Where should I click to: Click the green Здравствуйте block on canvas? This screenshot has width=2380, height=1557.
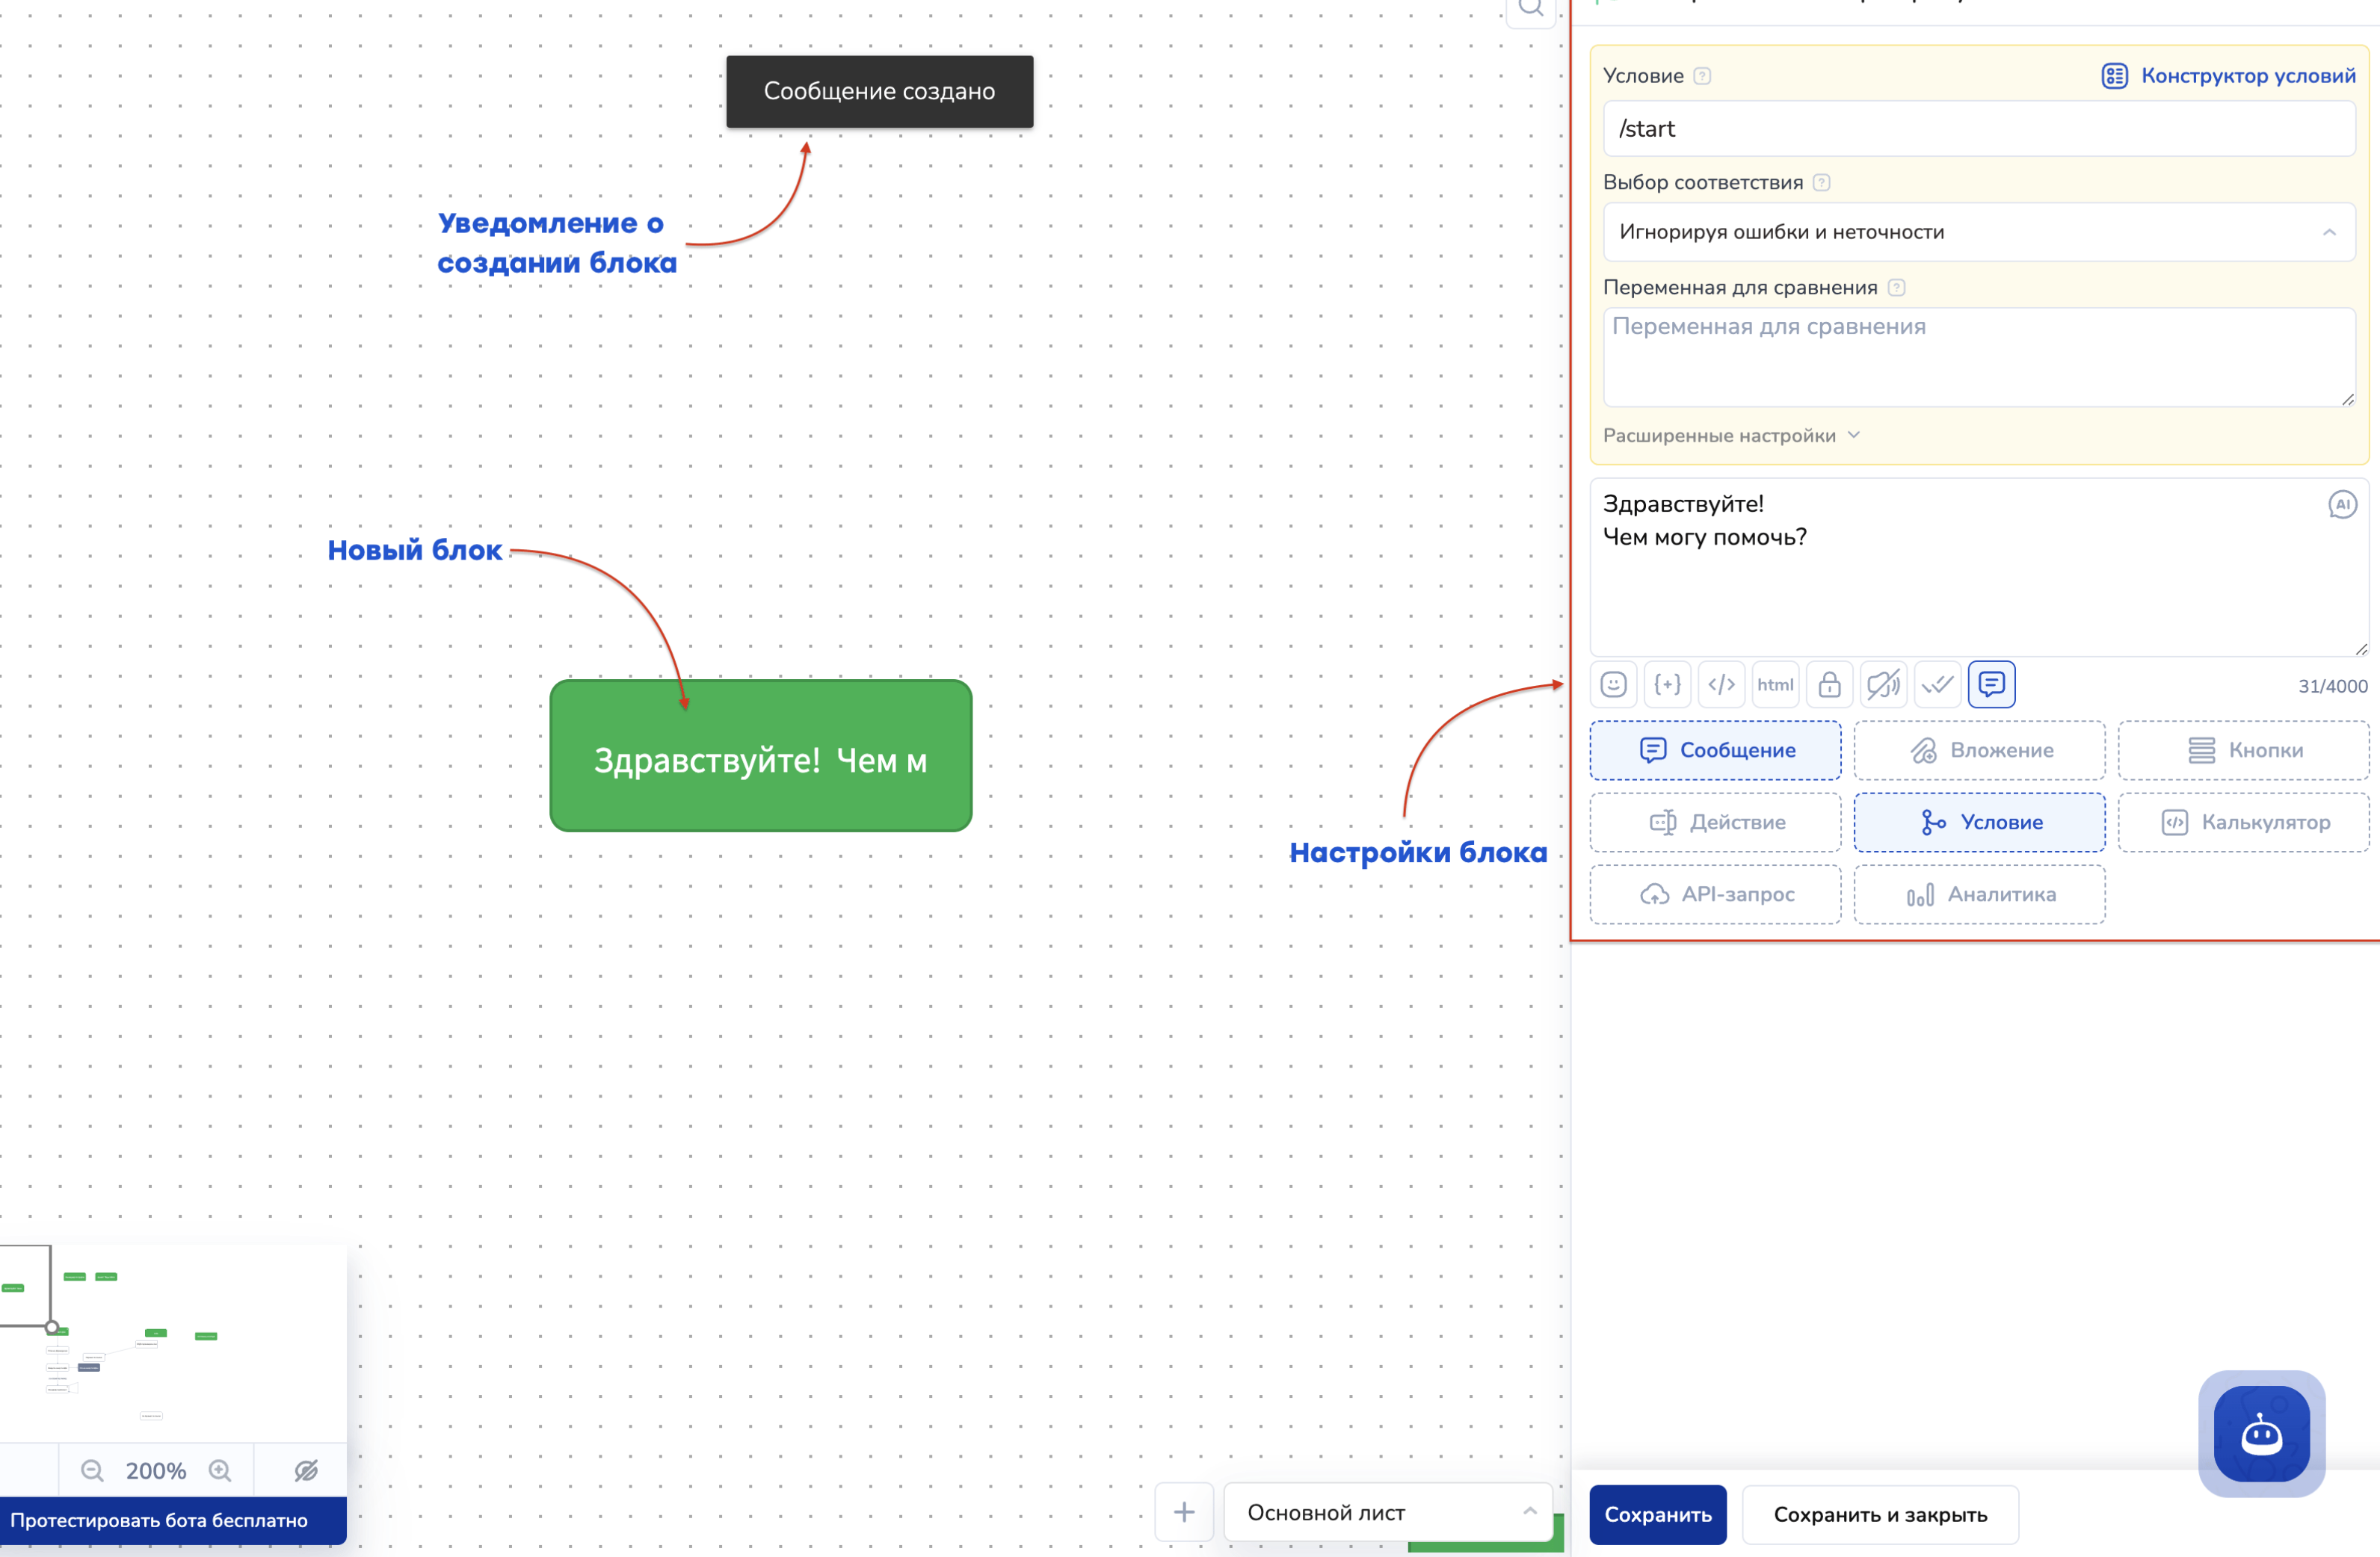click(x=760, y=757)
